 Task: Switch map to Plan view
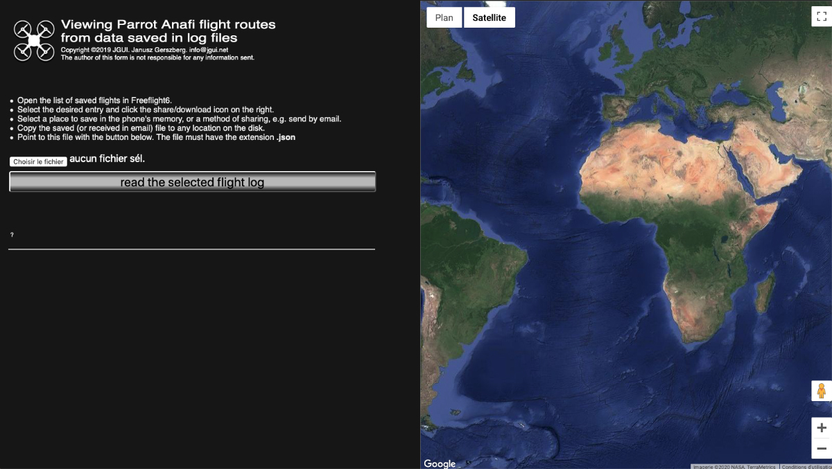tap(444, 18)
